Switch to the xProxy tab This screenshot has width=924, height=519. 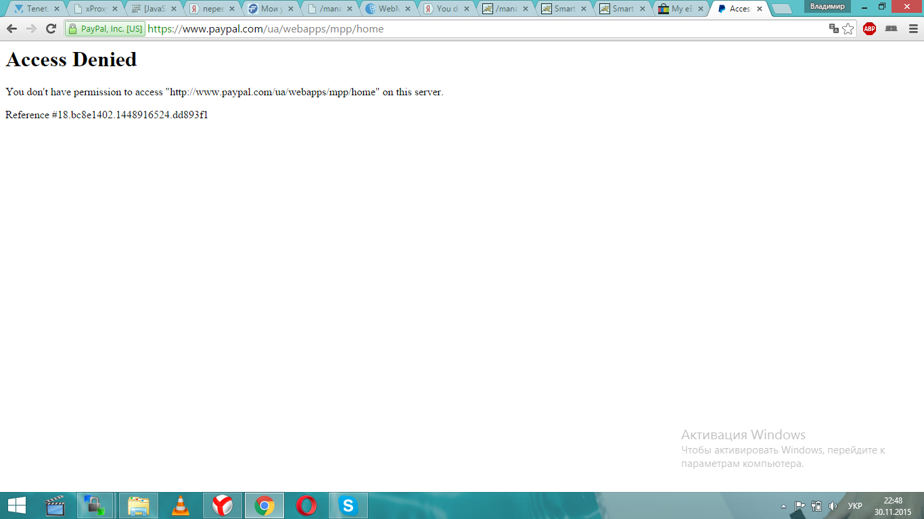pos(95,9)
